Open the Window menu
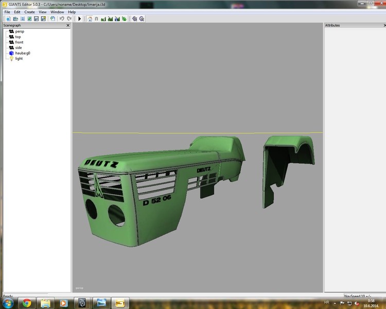 point(57,12)
